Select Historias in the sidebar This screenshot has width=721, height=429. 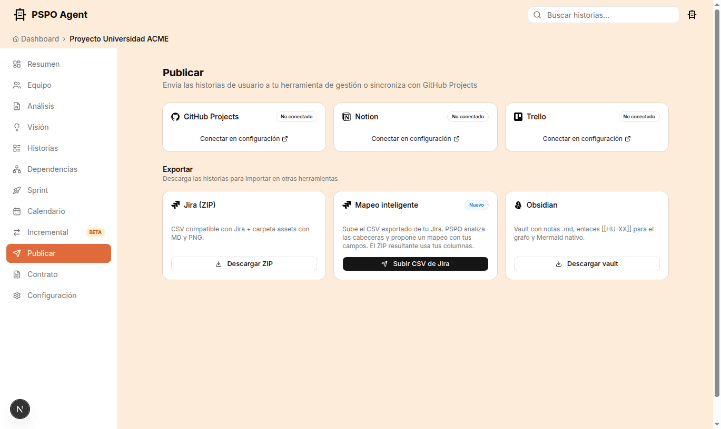(x=42, y=148)
